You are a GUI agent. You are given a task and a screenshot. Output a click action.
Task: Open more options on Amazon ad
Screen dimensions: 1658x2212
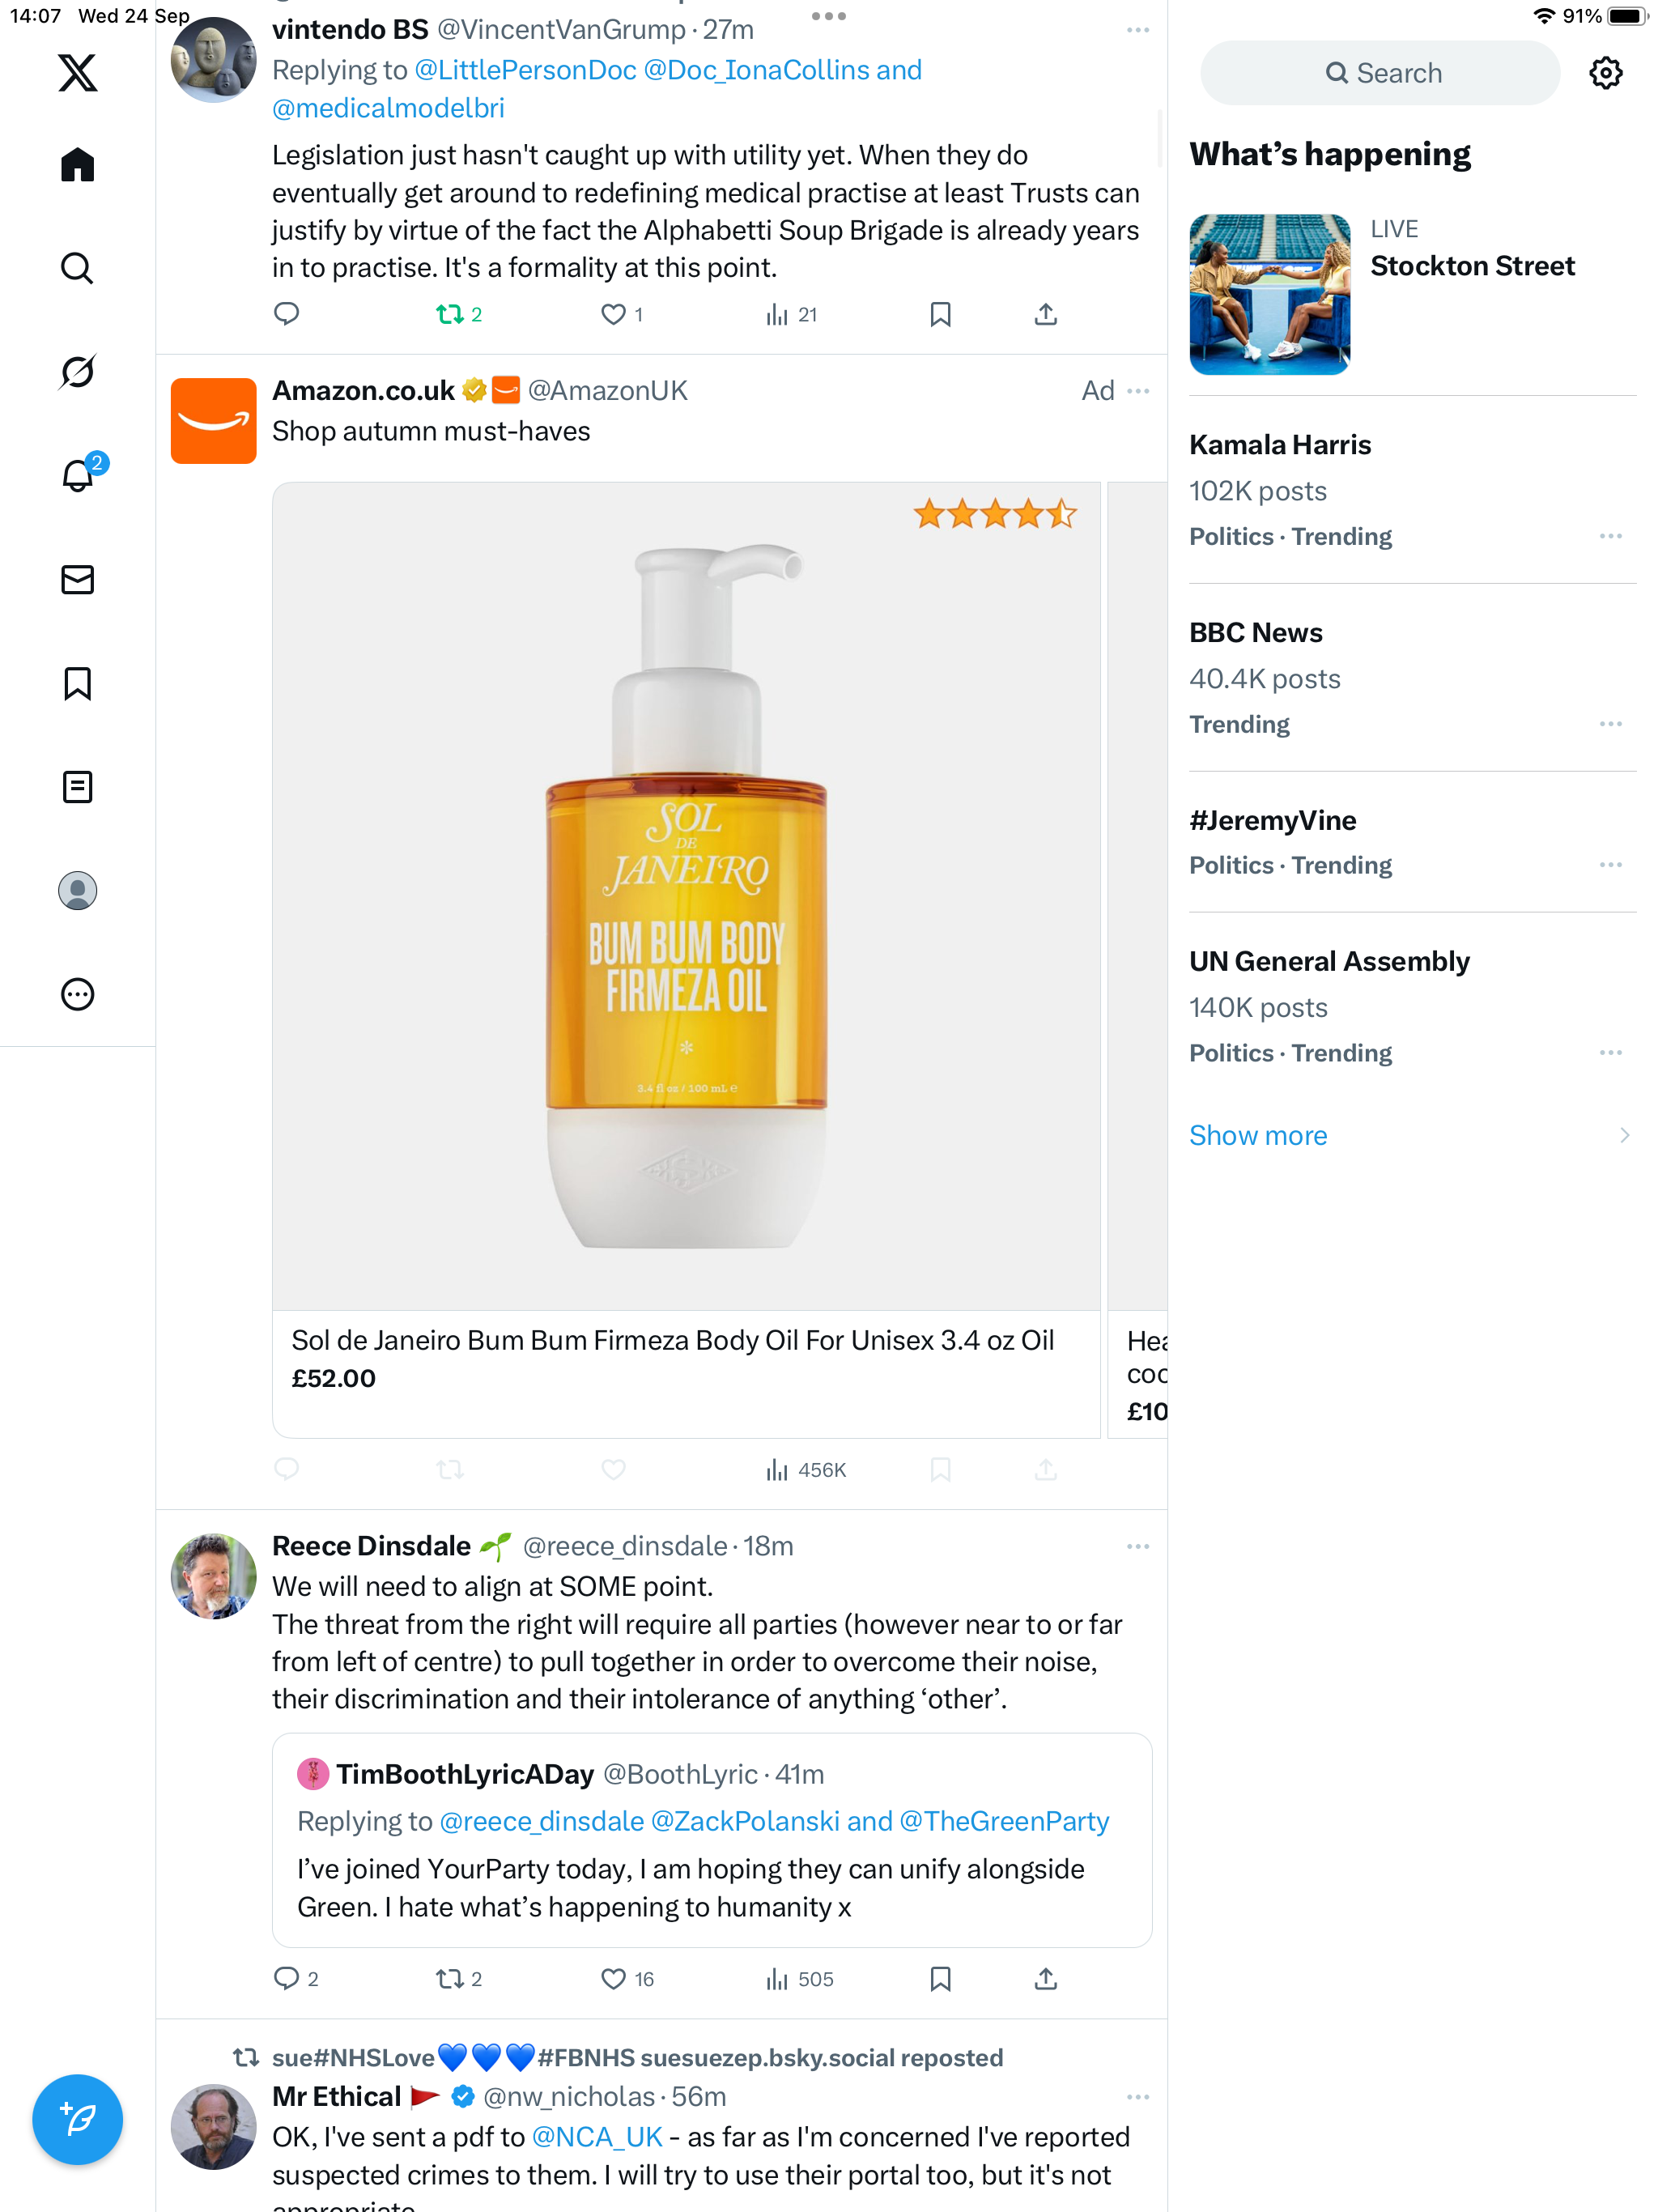click(x=1138, y=391)
